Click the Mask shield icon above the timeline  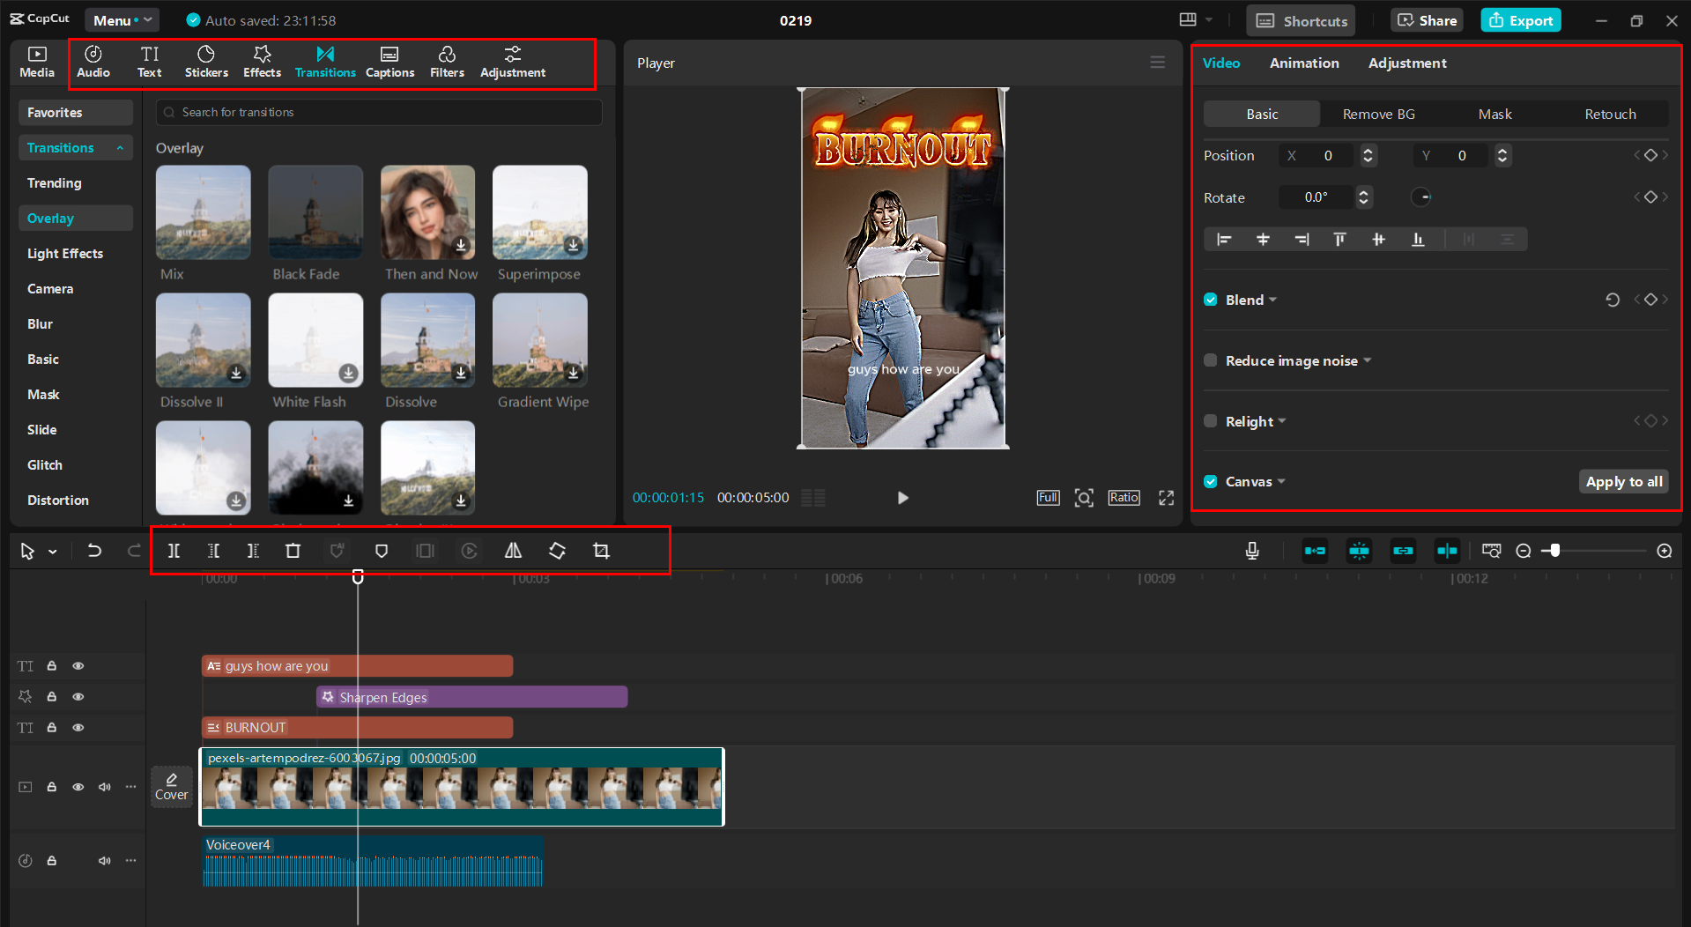point(382,550)
